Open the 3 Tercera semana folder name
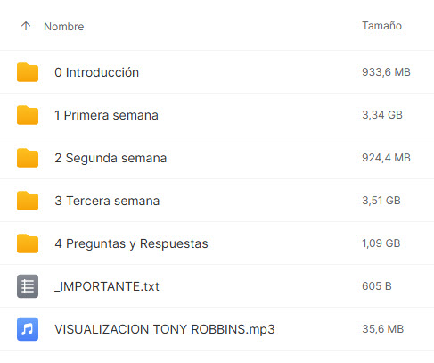The width and height of the screenshot is (434, 363). point(107,201)
